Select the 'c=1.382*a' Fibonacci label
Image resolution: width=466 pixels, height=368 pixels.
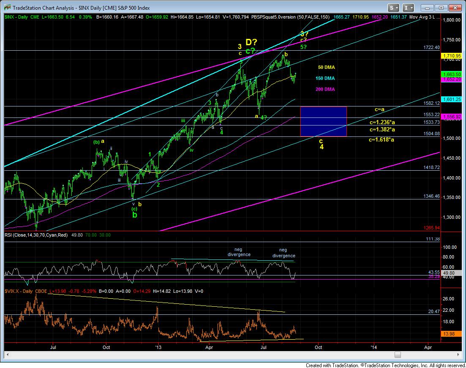pyautogui.click(x=382, y=130)
